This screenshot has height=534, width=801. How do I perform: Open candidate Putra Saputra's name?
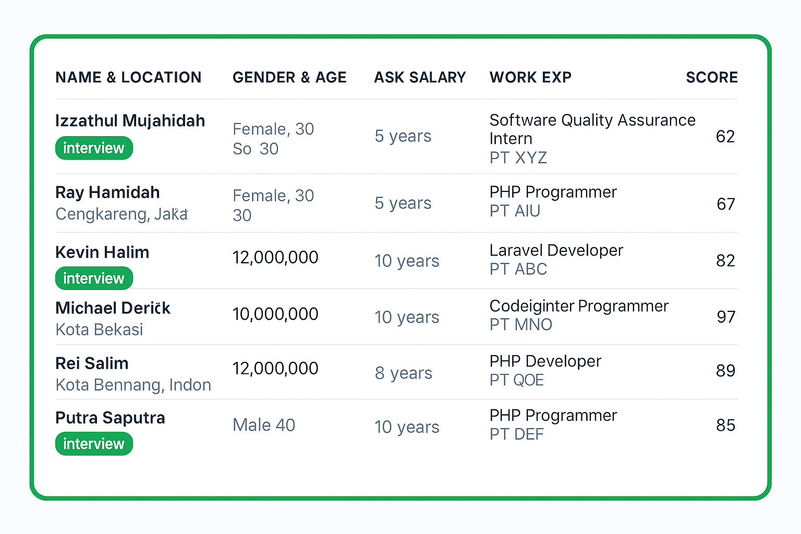(110, 418)
